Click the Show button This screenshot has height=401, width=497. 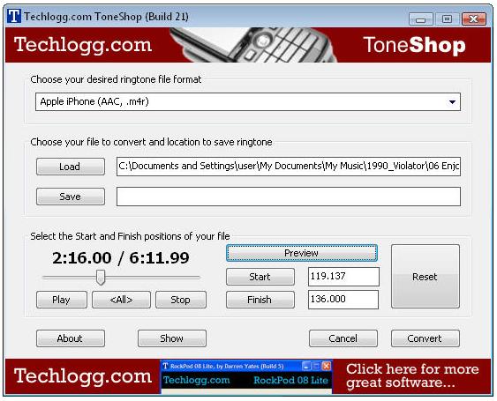tap(172, 338)
